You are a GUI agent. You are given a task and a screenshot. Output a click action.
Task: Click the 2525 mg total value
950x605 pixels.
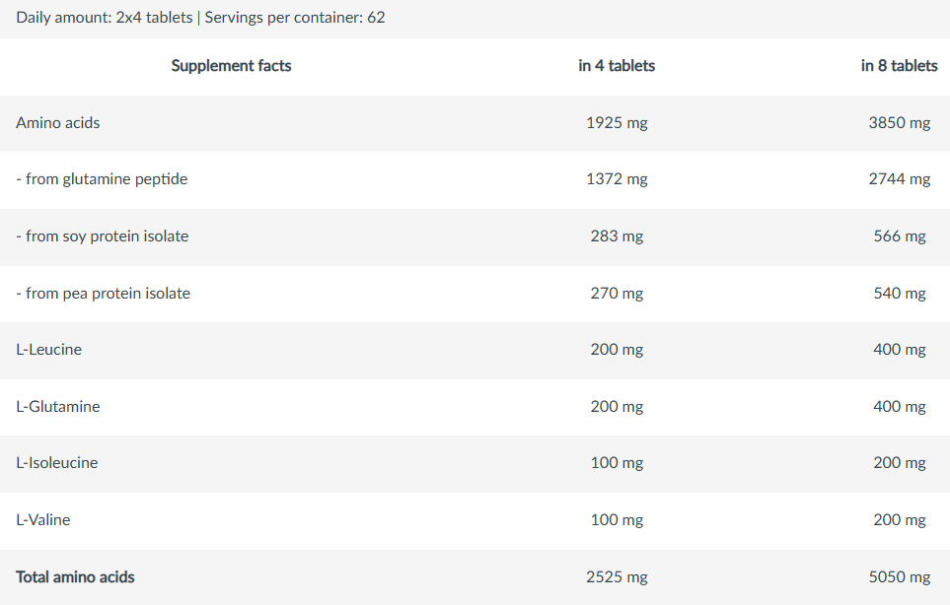click(617, 577)
